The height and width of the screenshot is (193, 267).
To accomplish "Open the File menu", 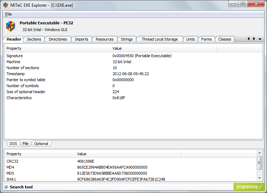I will (8, 14).
